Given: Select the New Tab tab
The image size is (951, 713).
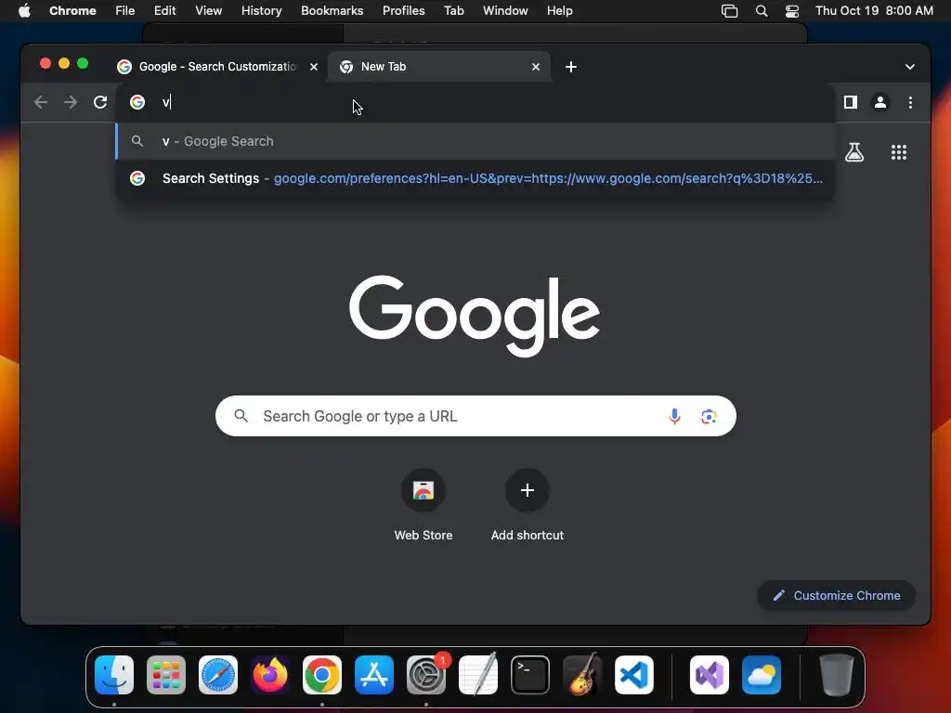Looking at the screenshot, I should pyautogui.click(x=439, y=67).
